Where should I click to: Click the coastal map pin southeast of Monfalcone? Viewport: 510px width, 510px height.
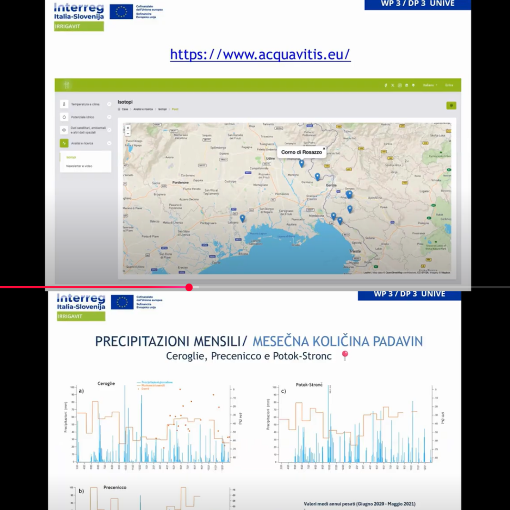pyautogui.click(x=340, y=221)
